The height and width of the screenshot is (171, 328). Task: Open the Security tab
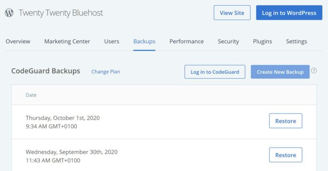(228, 41)
